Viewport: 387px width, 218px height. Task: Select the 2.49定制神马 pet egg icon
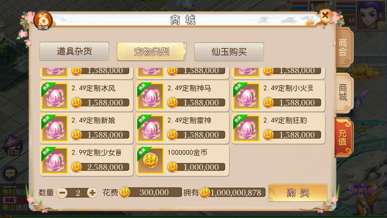coord(151,96)
